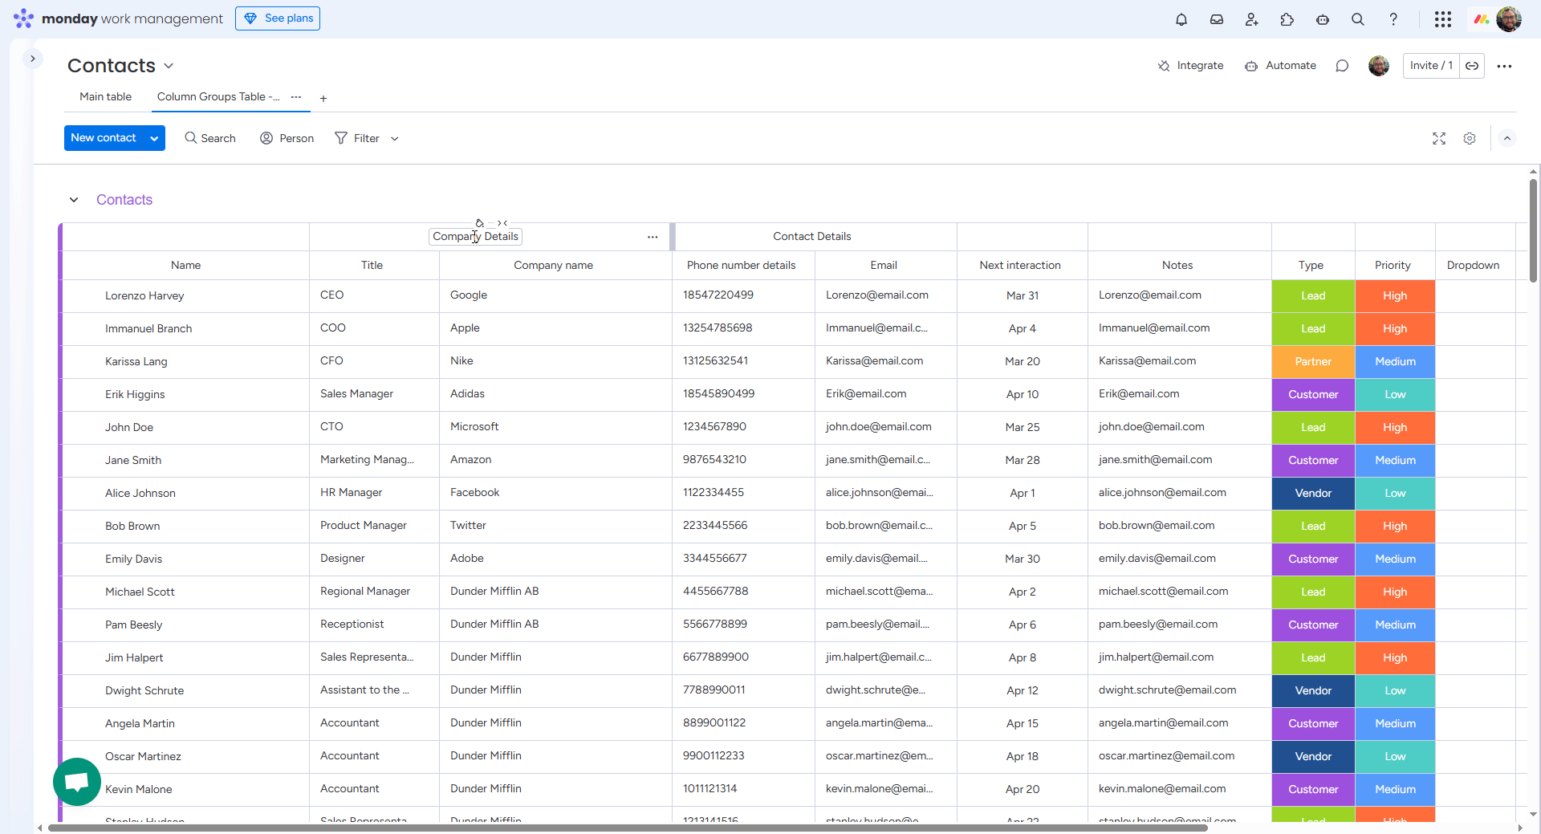Open the Filter options dropdown arrow
The width and height of the screenshot is (1541, 834).
tap(394, 139)
